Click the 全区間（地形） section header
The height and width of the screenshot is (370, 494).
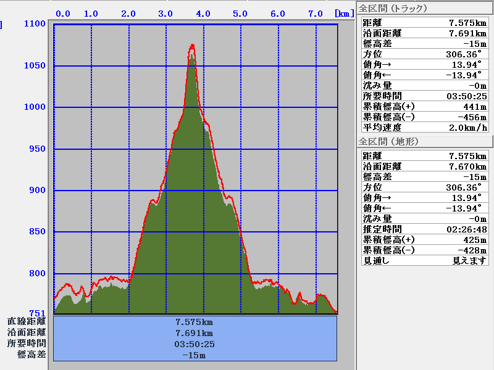point(389,142)
